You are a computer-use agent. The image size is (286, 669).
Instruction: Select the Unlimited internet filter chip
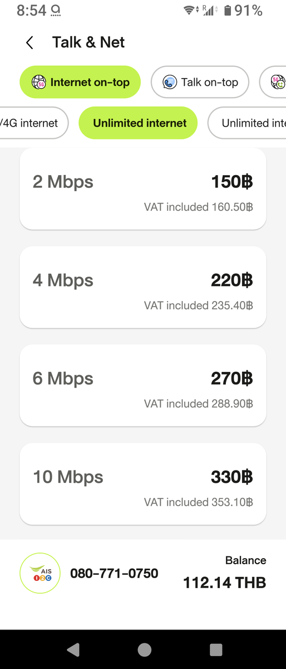(x=138, y=123)
